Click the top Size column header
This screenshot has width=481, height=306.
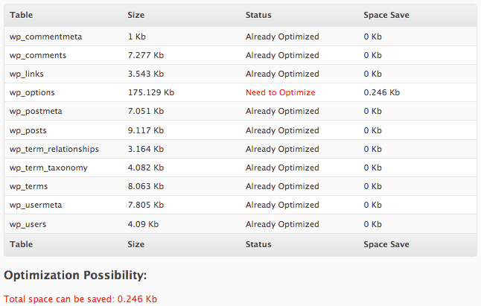tap(136, 15)
